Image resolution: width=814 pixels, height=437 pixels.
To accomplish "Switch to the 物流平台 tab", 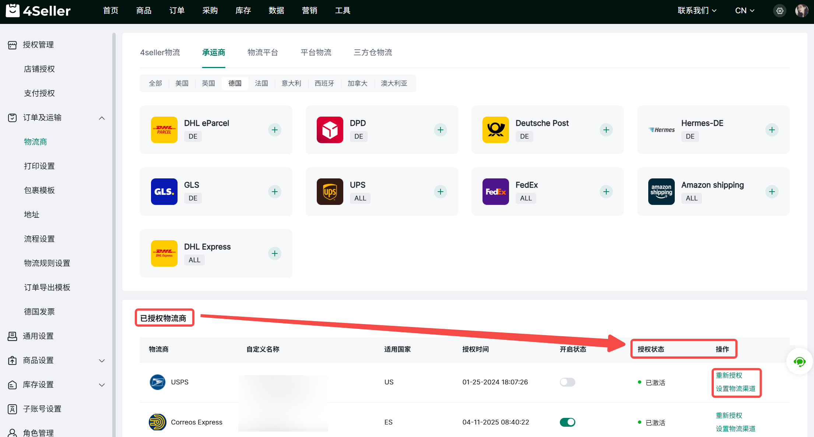I will [x=263, y=53].
